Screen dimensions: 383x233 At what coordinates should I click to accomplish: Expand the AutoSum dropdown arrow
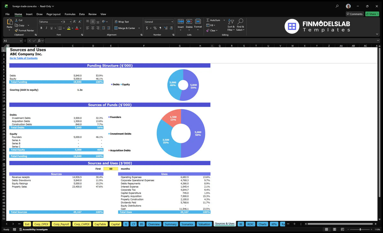(x=224, y=20)
